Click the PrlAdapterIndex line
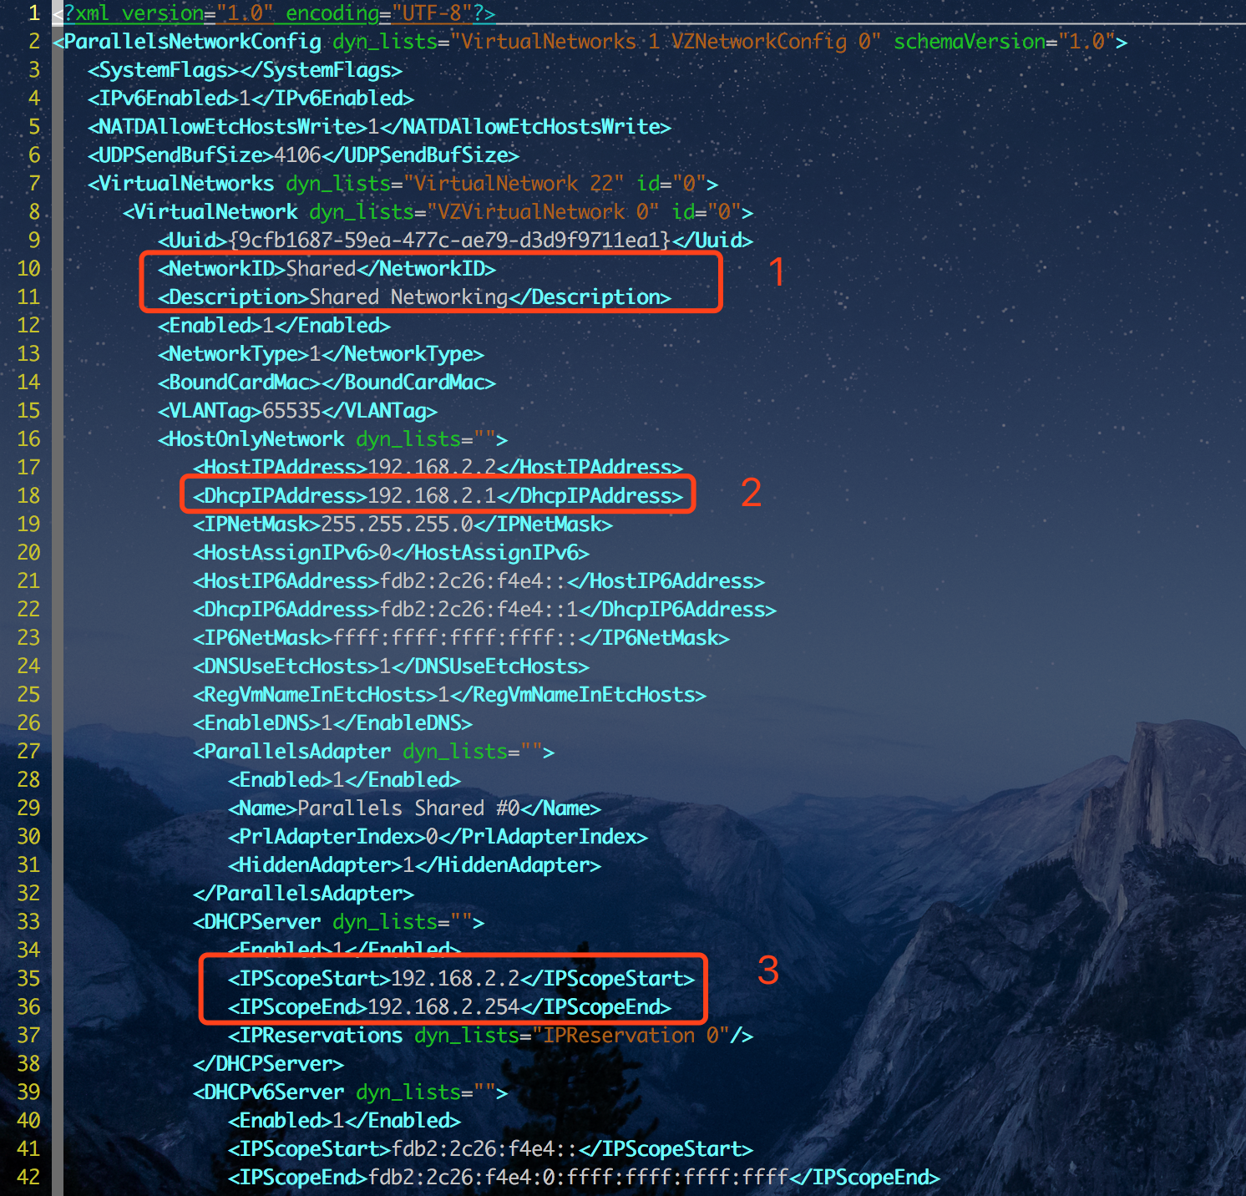Viewport: 1246px width, 1196px height. pyautogui.click(x=438, y=837)
